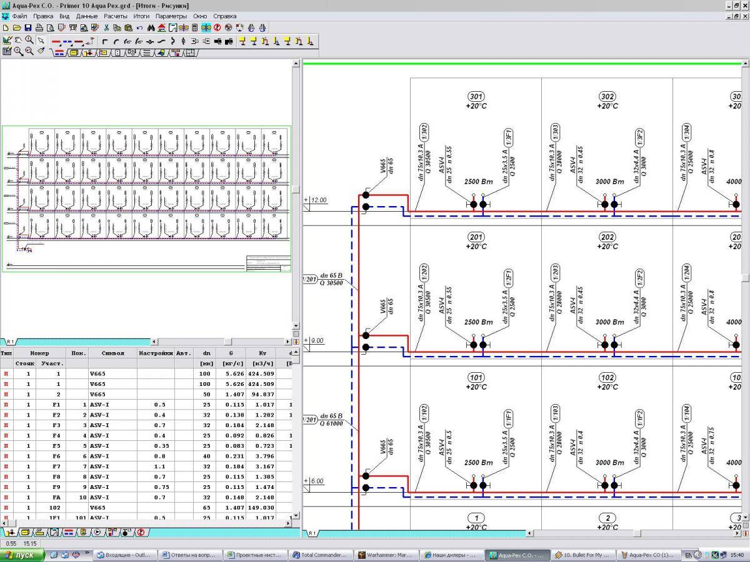The image size is (750, 562).
Task: Click the Save diskette icon in toolbar
Action: pyautogui.click(x=28, y=27)
